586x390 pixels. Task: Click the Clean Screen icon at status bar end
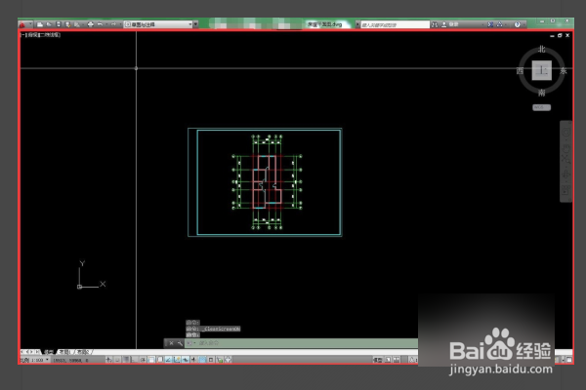click(568, 360)
